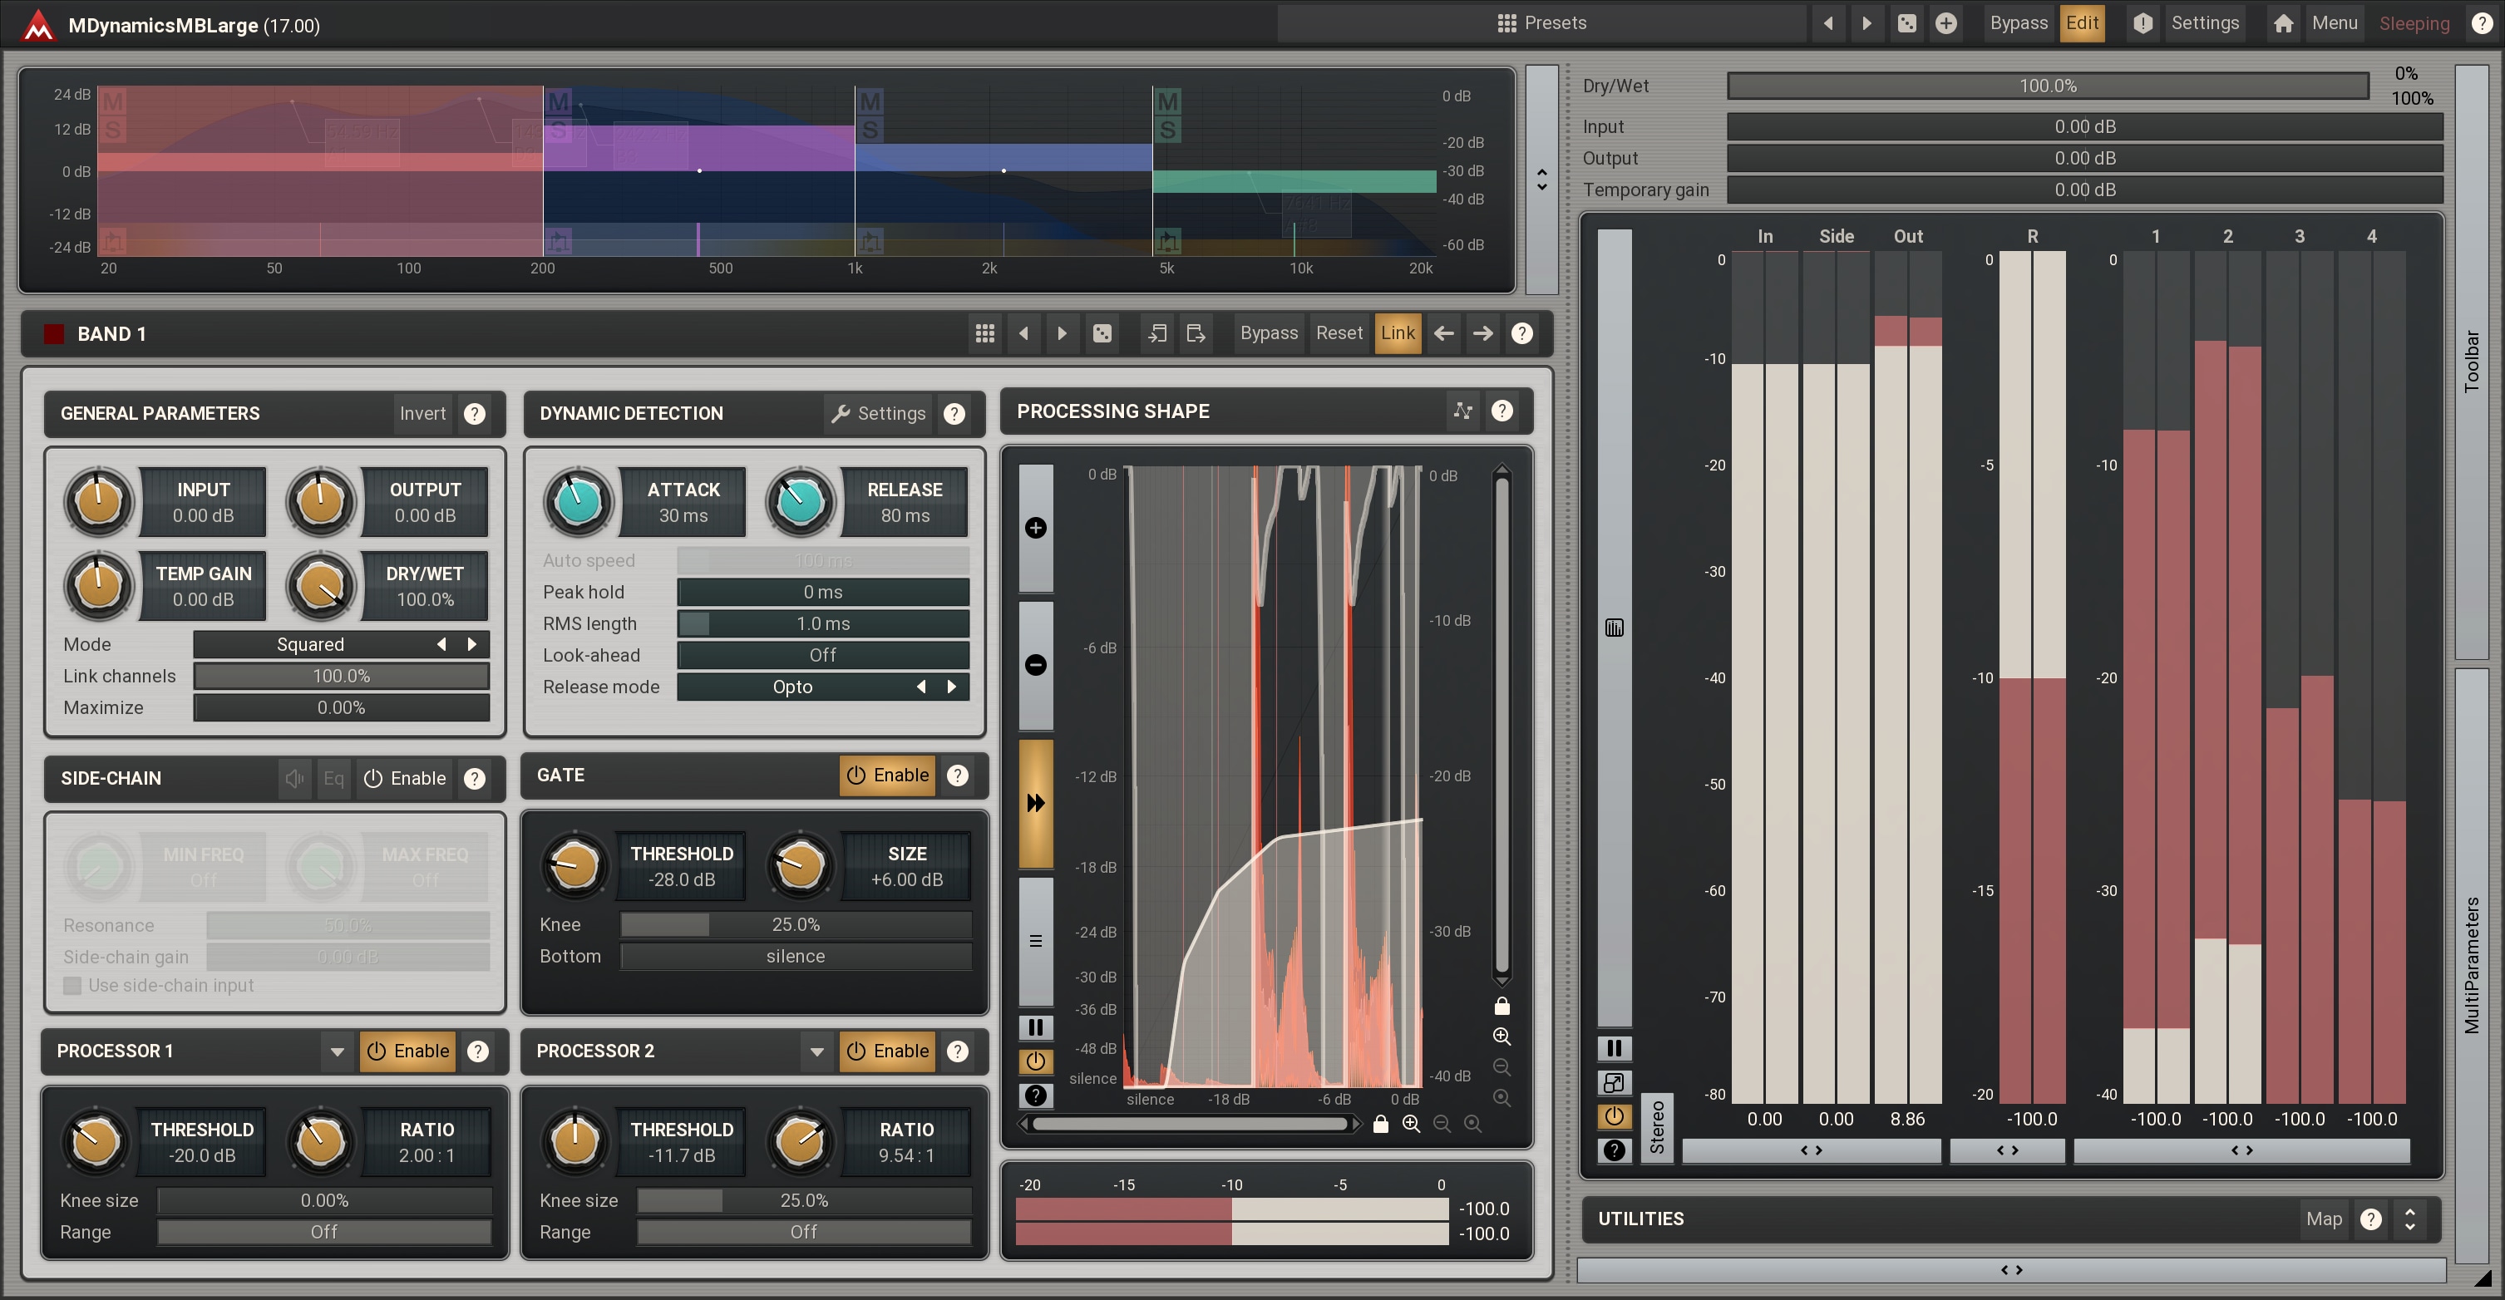Viewport: 2505px width, 1300px height.
Task: Click the Processing Shape graph editor icon
Action: pos(1462,411)
